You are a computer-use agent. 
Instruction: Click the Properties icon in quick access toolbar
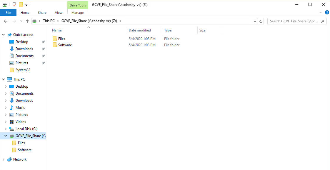(14, 5)
